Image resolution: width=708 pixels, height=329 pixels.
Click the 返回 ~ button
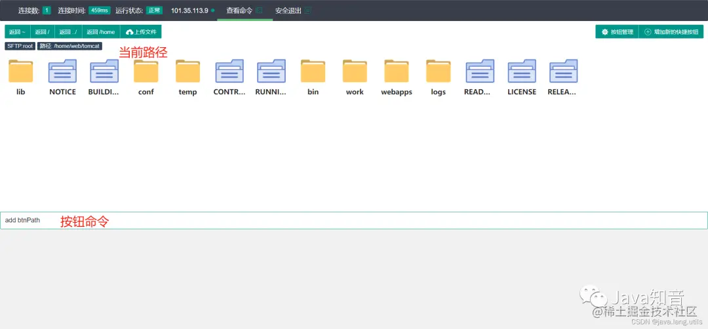coord(18,32)
